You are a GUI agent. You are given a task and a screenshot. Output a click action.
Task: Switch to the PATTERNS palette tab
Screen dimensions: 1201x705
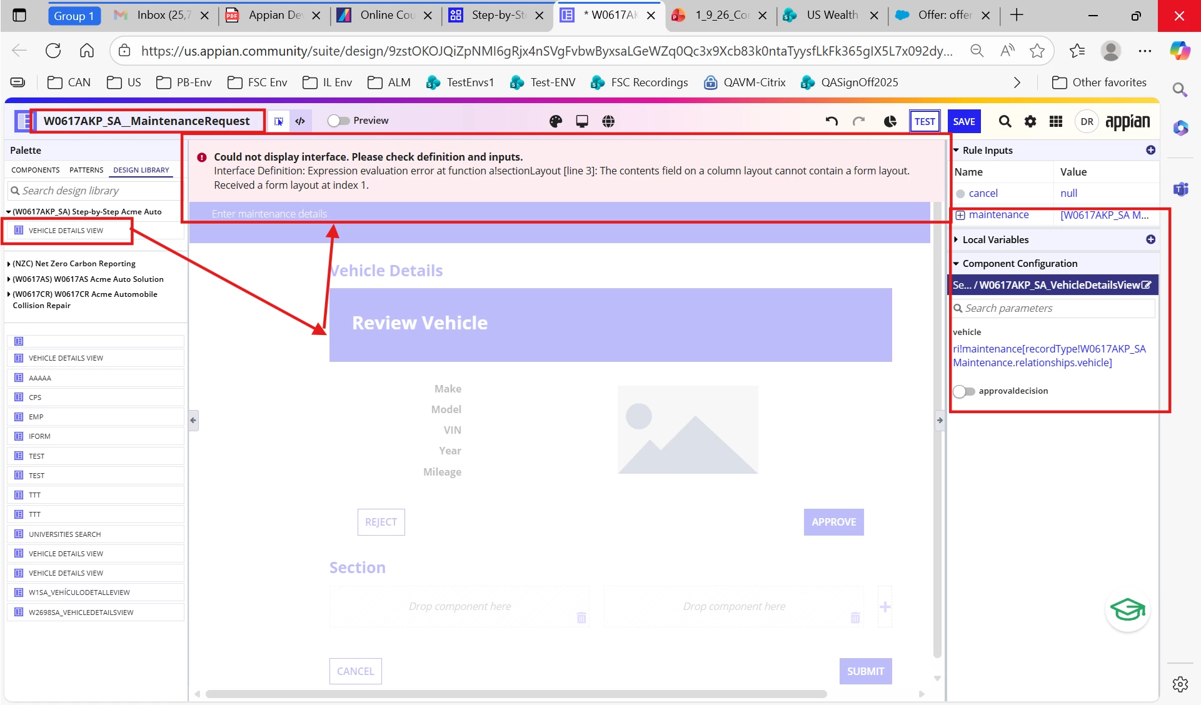[86, 170]
